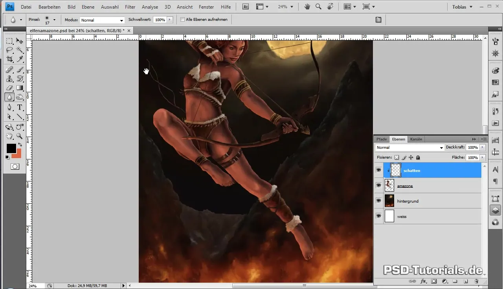Select the Line tool
The image size is (503, 289).
pyautogui.click(x=20, y=116)
